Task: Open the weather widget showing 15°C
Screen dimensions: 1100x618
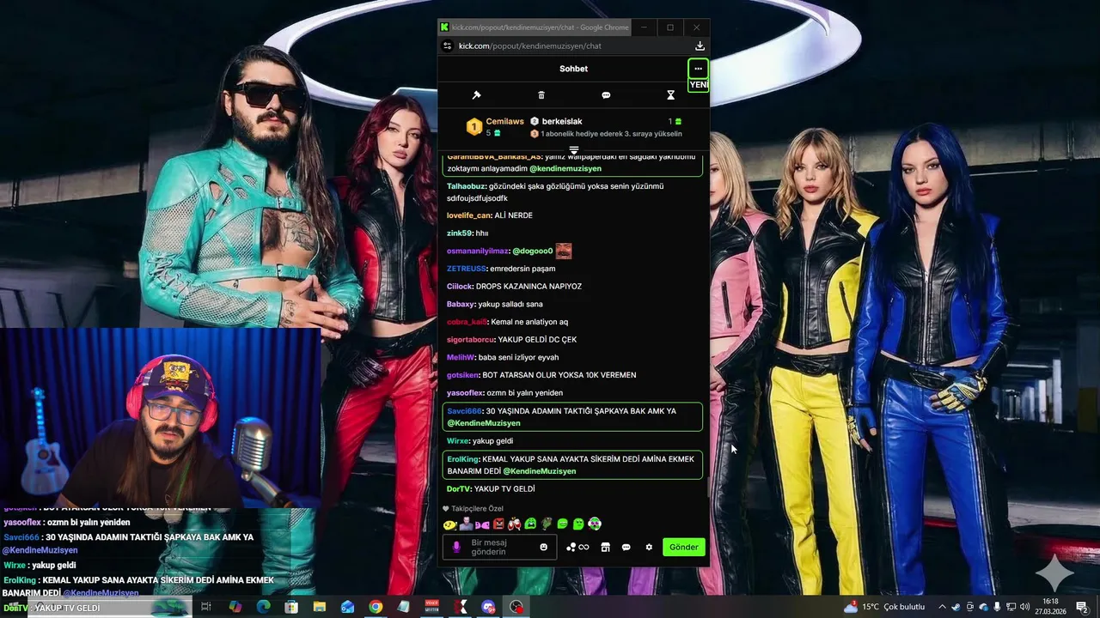Action: pos(884,607)
